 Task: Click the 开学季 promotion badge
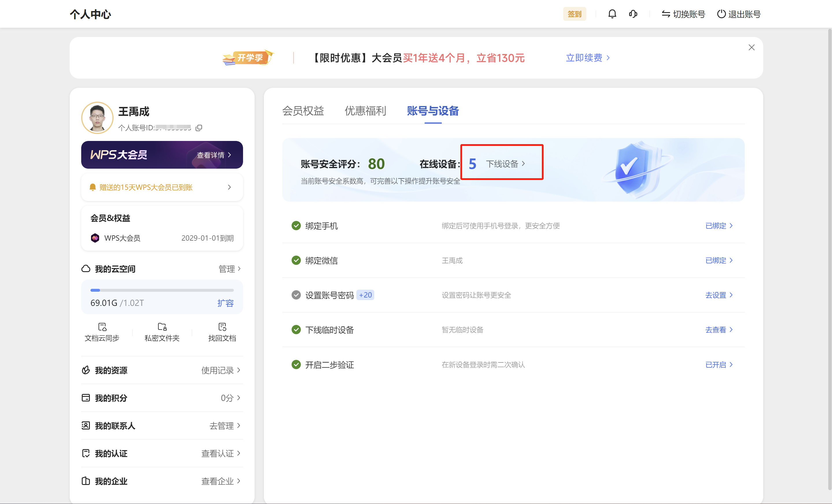click(248, 57)
